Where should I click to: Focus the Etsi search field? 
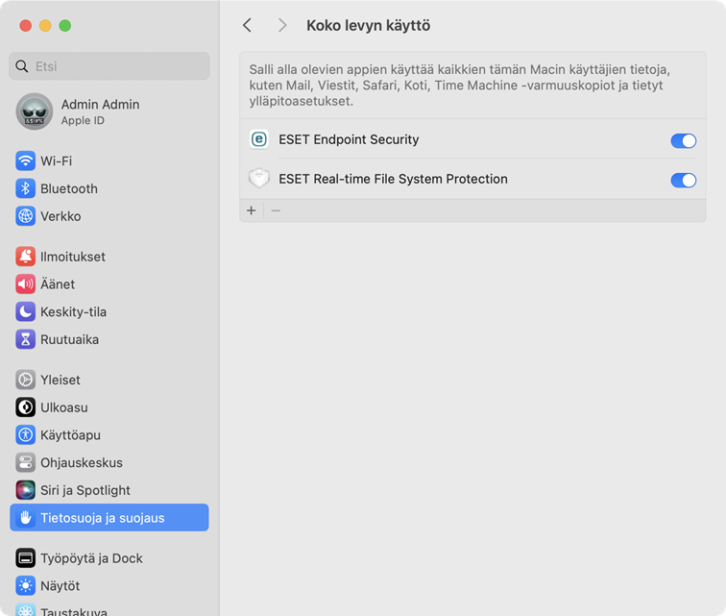point(109,66)
